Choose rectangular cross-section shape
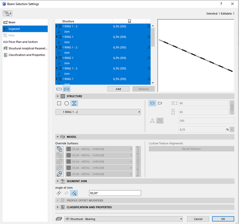Image resolution: width=239 pixels, height=224 pixels. (59, 103)
